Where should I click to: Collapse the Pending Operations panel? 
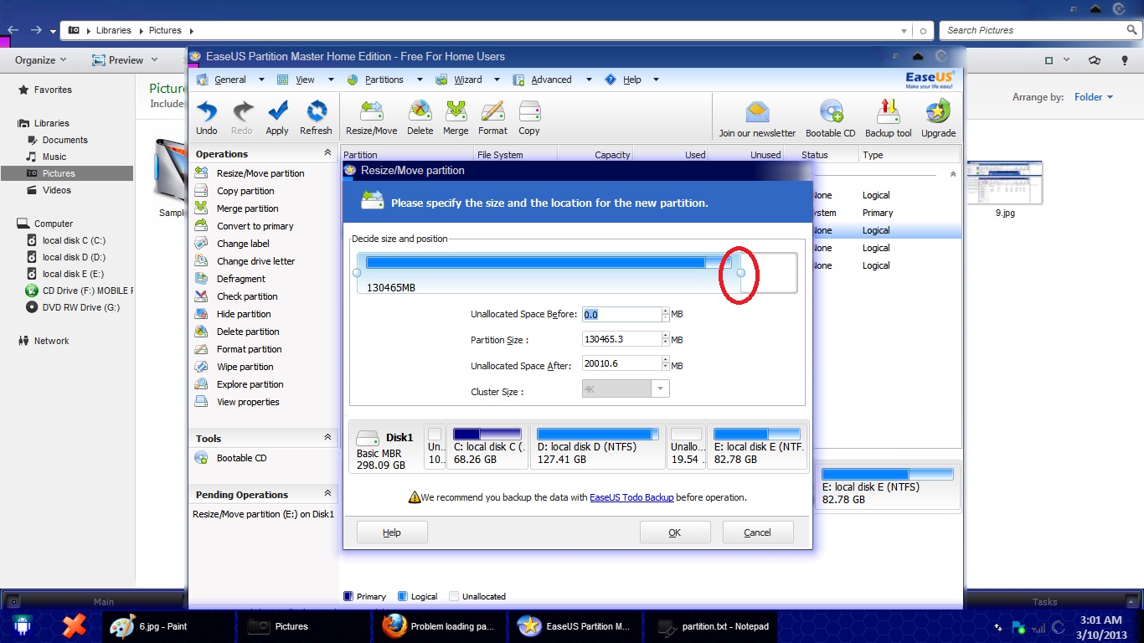(327, 494)
